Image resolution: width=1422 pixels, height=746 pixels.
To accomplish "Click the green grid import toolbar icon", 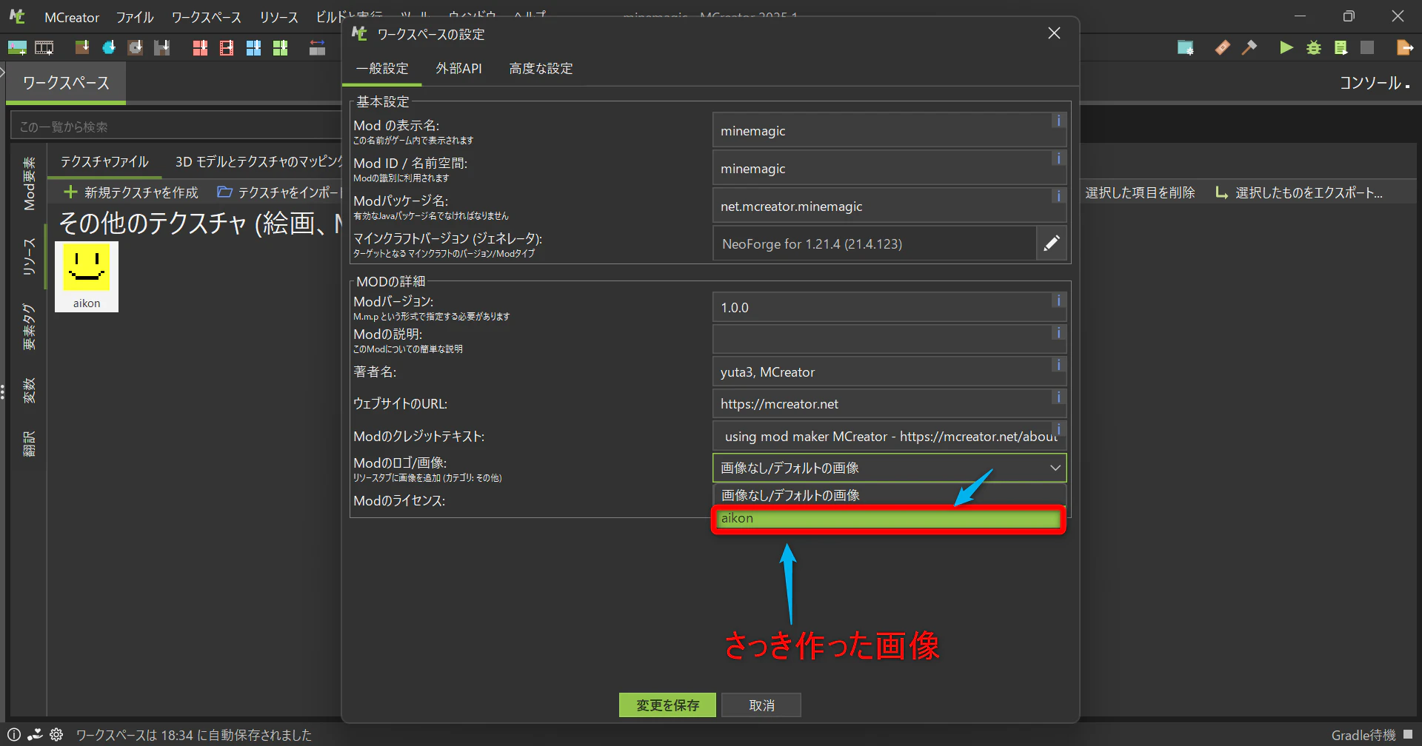I will point(280,48).
